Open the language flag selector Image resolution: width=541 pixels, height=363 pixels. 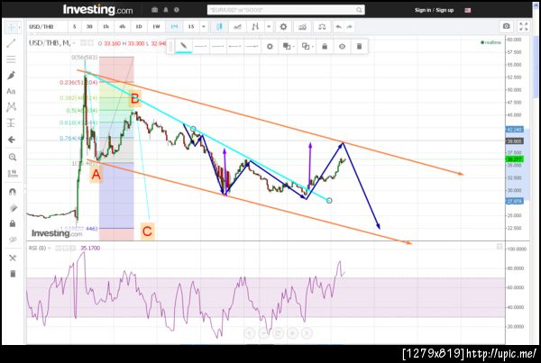(x=467, y=10)
